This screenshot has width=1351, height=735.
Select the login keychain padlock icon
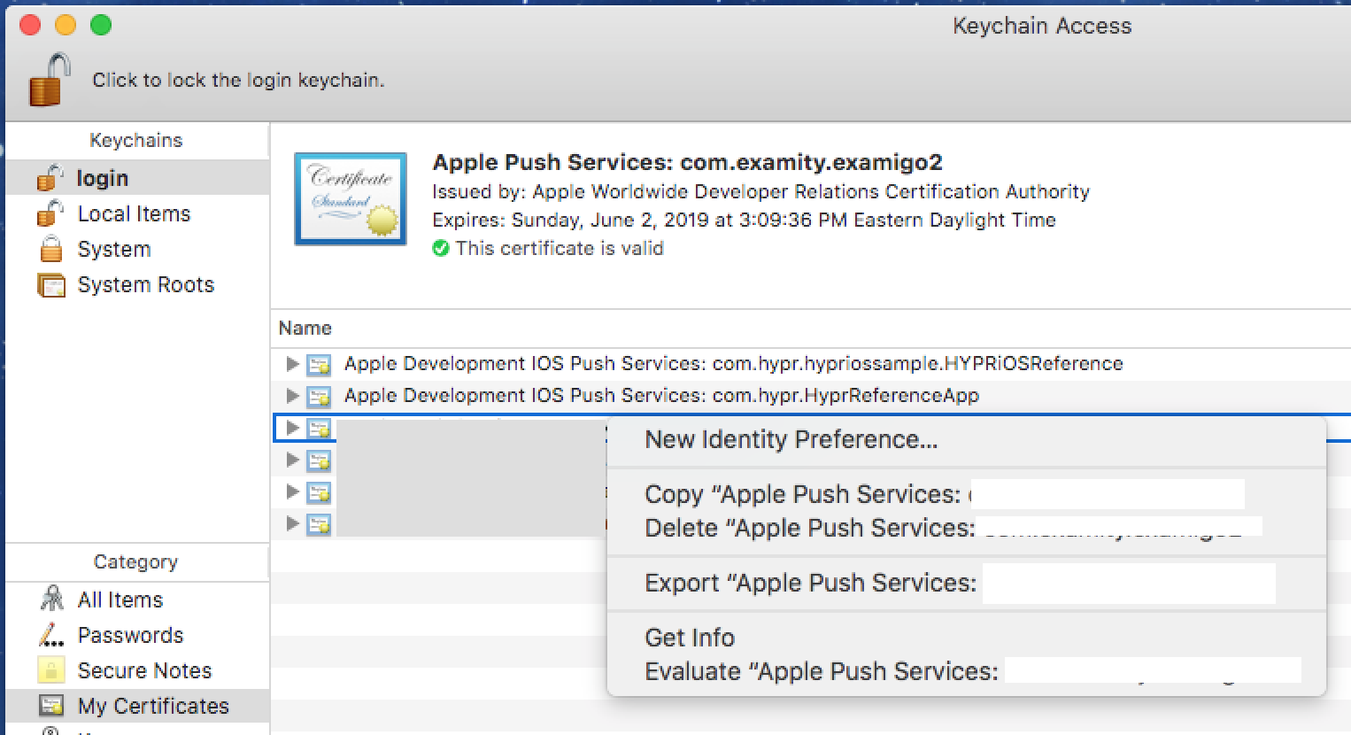click(50, 178)
